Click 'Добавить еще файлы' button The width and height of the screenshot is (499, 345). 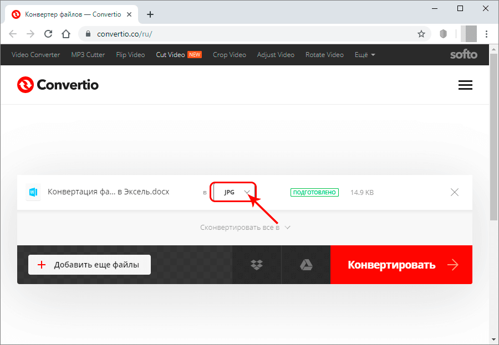click(89, 265)
